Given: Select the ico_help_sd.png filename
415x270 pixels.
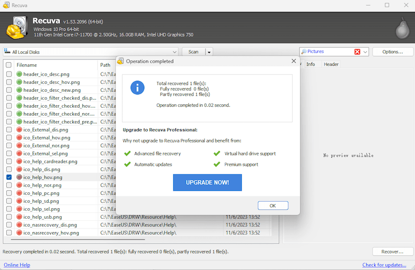Looking at the screenshot, I should [x=41, y=201].
